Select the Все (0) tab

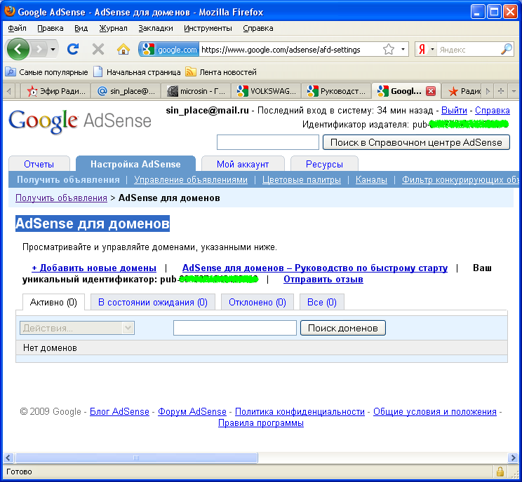pyautogui.click(x=322, y=302)
